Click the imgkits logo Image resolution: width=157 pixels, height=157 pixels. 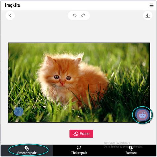12,5
